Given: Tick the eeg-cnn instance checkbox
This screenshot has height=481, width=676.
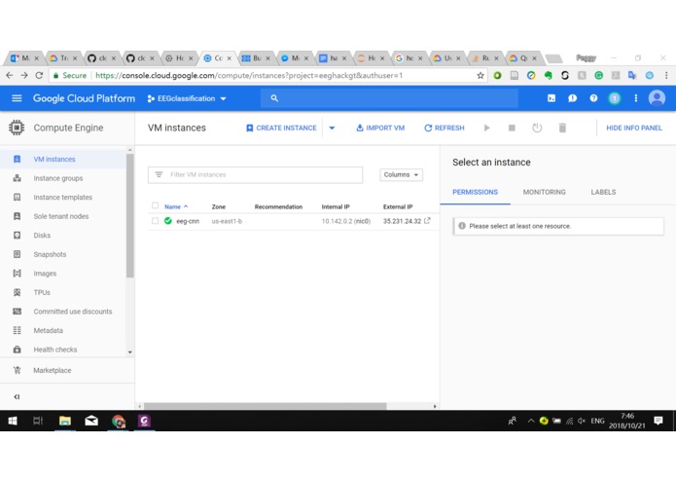Looking at the screenshot, I should click(156, 221).
